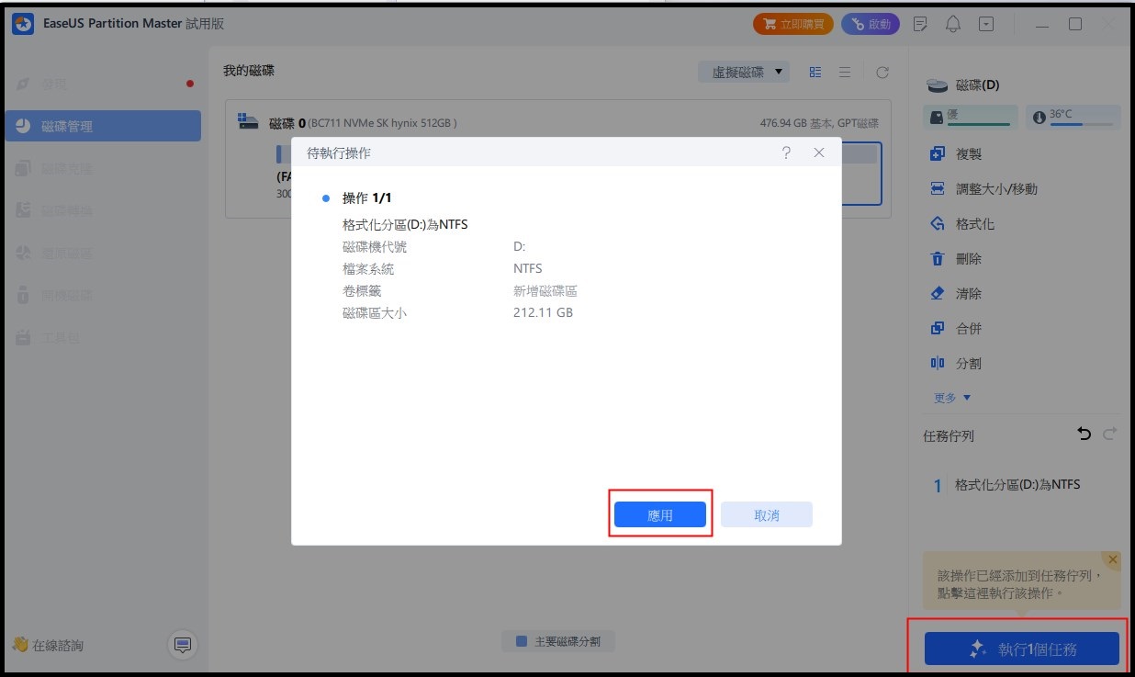Open the chat bubble icon at bottom left

click(182, 646)
